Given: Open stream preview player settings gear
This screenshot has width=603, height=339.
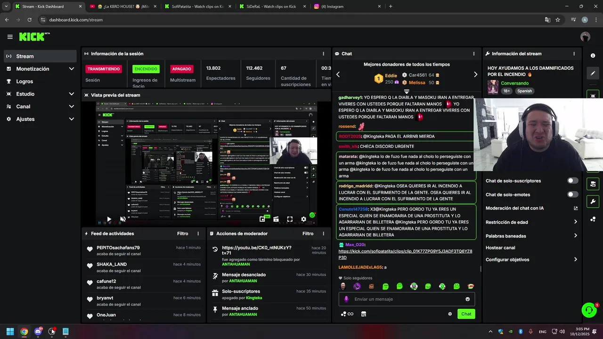Looking at the screenshot, I should click(x=303, y=219).
